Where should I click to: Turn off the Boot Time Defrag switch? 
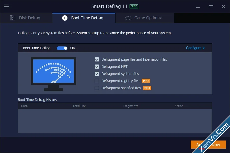coord(62,48)
